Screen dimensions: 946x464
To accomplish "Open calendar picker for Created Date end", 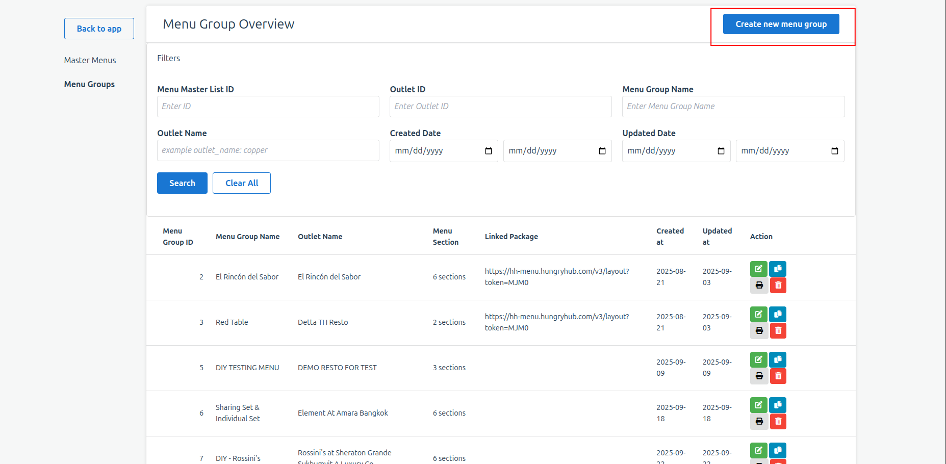I will coord(602,151).
